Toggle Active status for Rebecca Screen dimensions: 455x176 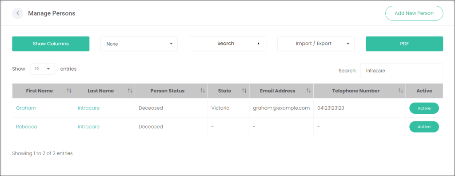pos(424,127)
